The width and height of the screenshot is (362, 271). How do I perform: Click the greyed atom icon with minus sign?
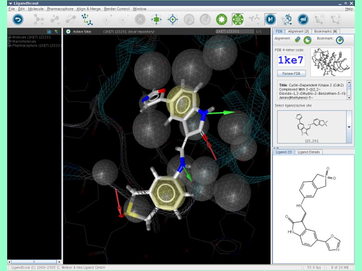tap(123, 19)
